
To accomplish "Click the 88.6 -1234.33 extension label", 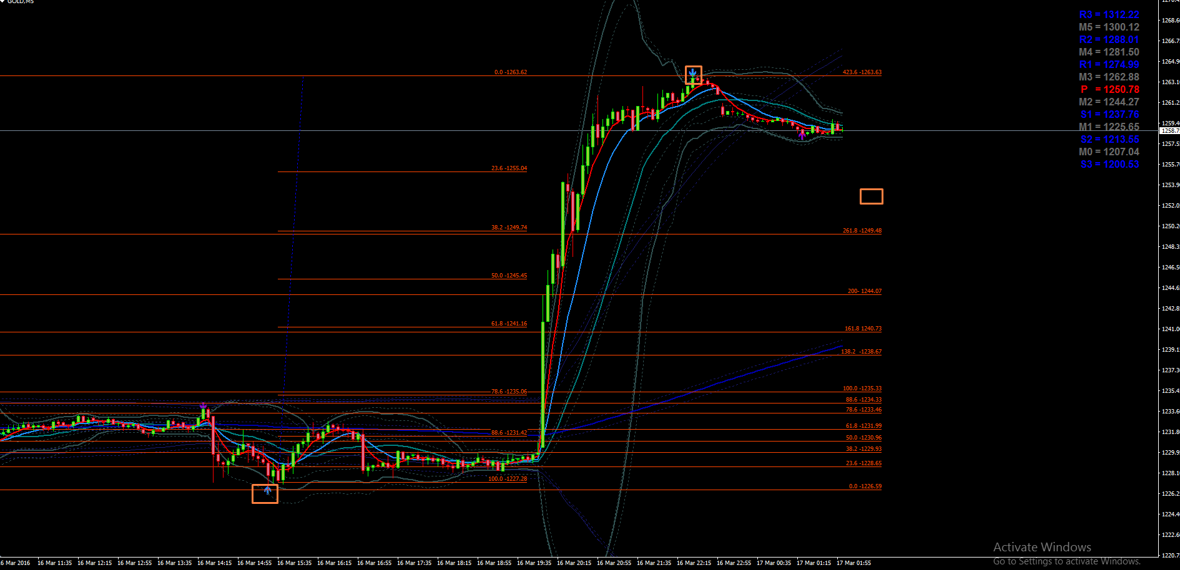I will click(x=864, y=400).
